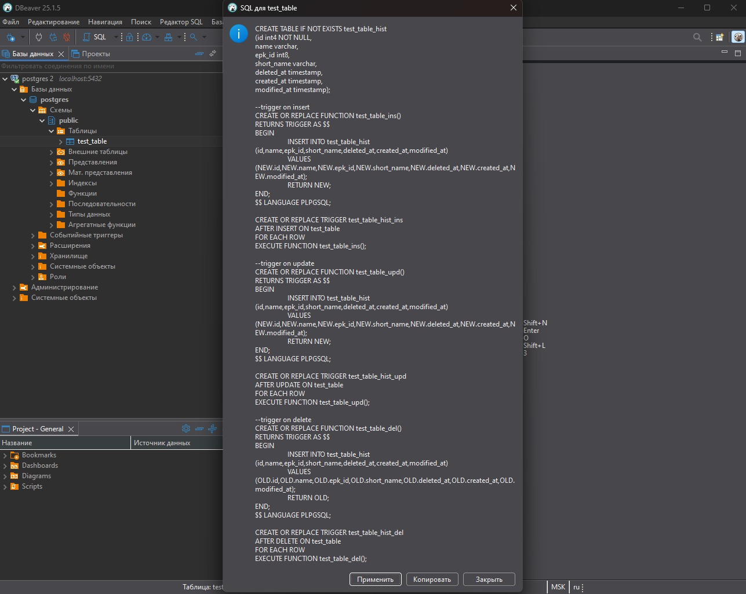This screenshot has height=594, width=746.
Task: Click the Open Perspective icon
Action: click(x=719, y=37)
